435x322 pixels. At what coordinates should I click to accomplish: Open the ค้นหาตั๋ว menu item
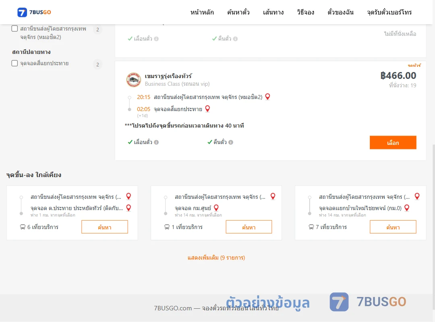[x=238, y=12]
